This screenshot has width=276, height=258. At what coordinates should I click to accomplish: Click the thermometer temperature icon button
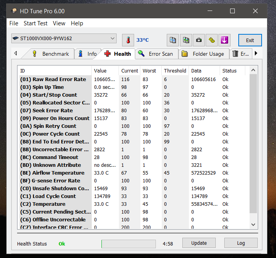click(128, 40)
